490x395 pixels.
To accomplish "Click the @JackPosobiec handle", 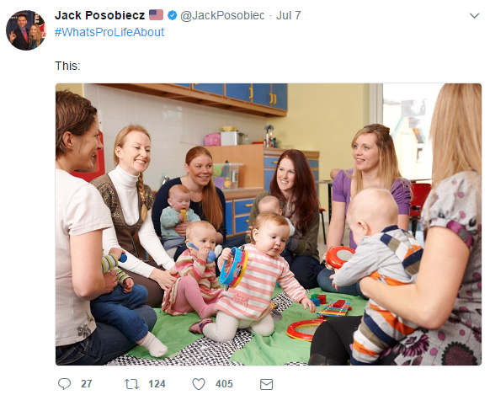I will pos(222,15).
